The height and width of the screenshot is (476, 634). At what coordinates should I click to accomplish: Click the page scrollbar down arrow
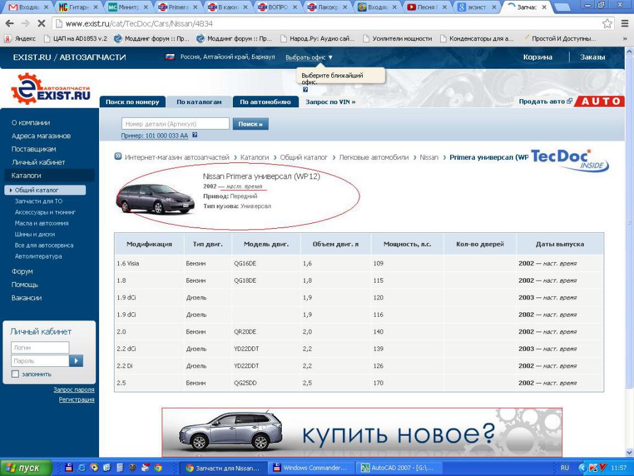click(x=629, y=452)
